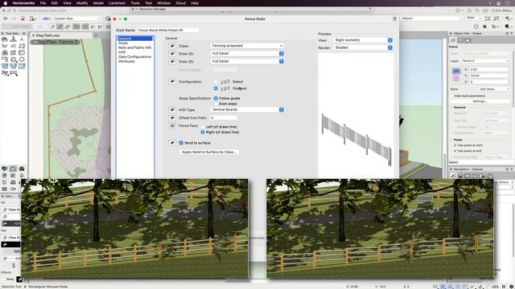The width and height of the screenshot is (515, 289).
Task: Select the Raked configuration radio button
Action: (x=216, y=82)
